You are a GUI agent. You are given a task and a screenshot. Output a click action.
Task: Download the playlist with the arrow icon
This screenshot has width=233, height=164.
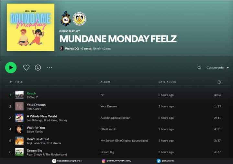pos(38,67)
